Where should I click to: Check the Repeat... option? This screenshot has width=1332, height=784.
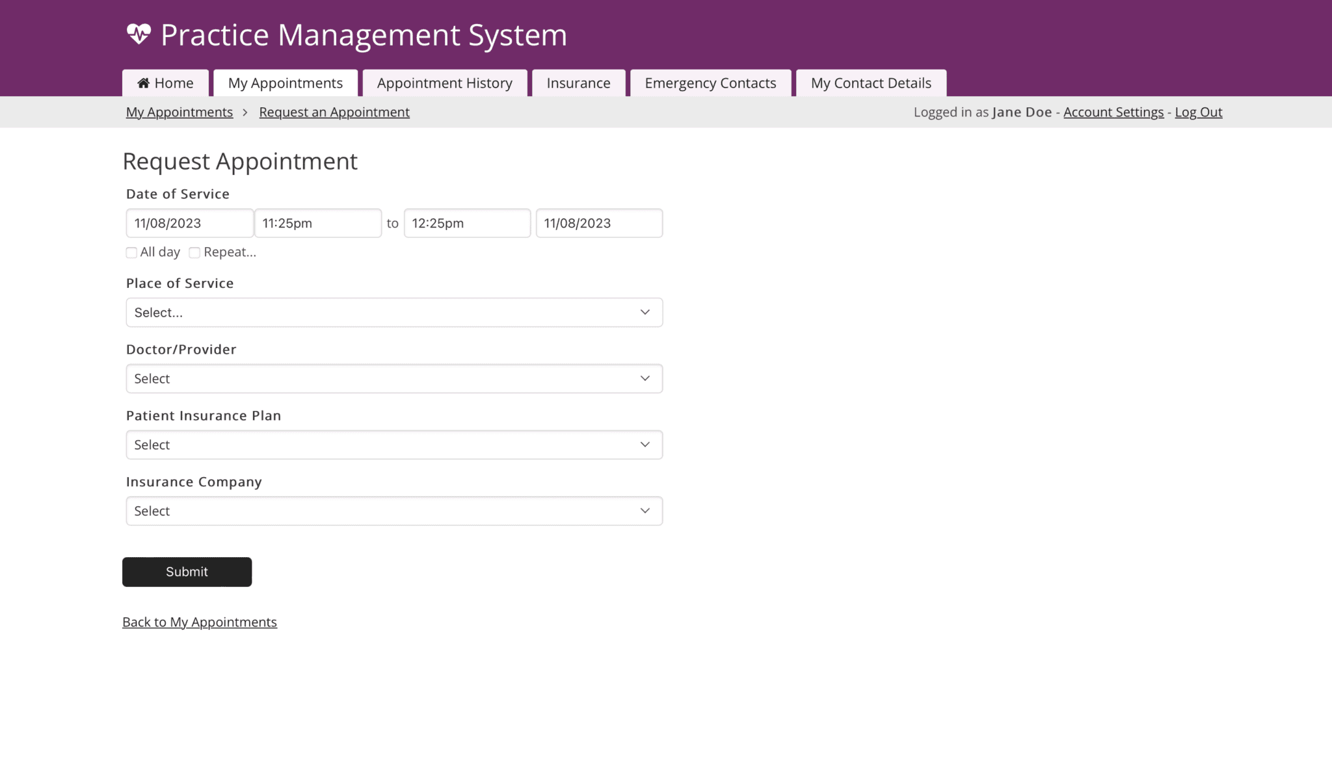[194, 252]
